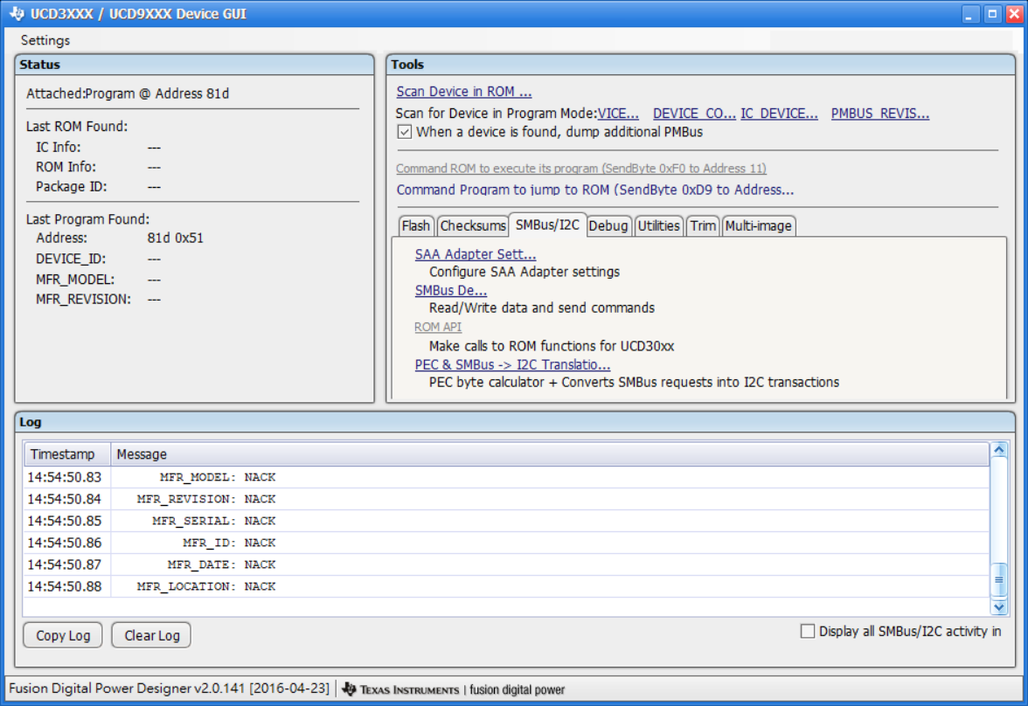Uncheck dump additional PMBus checkbox
The height and width of the screenshot is (706, 1028).
(x=405, y=132)
